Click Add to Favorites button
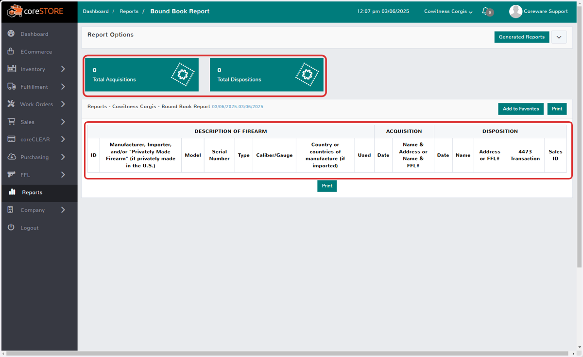The height and width of the screenshot is (357, 583). (521, 109)
